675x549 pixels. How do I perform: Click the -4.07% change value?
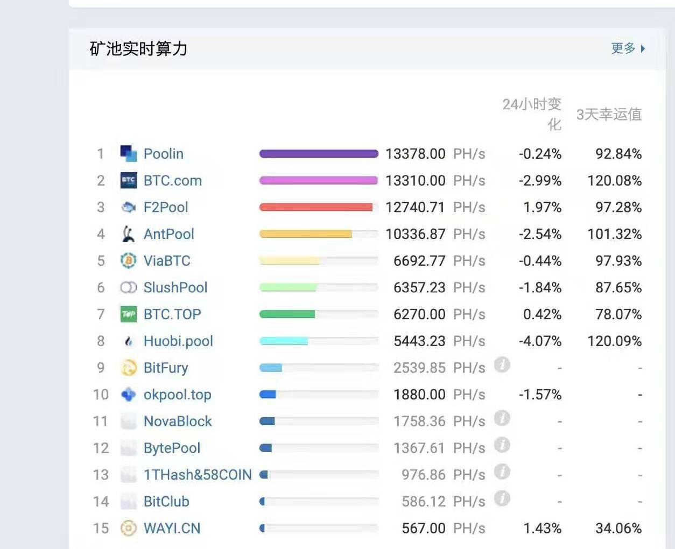[x=540, y=341]
